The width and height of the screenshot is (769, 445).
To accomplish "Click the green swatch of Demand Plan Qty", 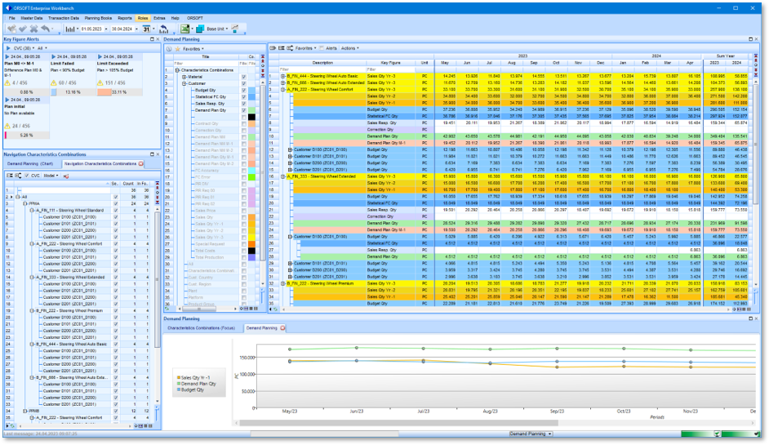I will click(251, 110).
